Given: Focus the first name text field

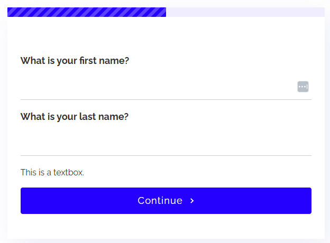Looking at the screenshot, I should point(166,87).
